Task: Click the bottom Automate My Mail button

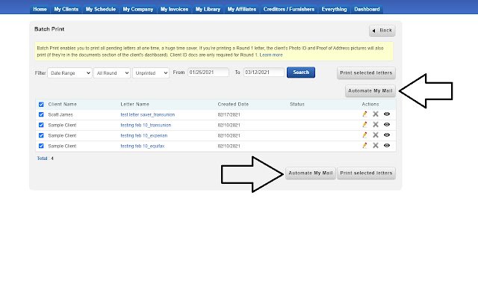Action: point(311,173)
